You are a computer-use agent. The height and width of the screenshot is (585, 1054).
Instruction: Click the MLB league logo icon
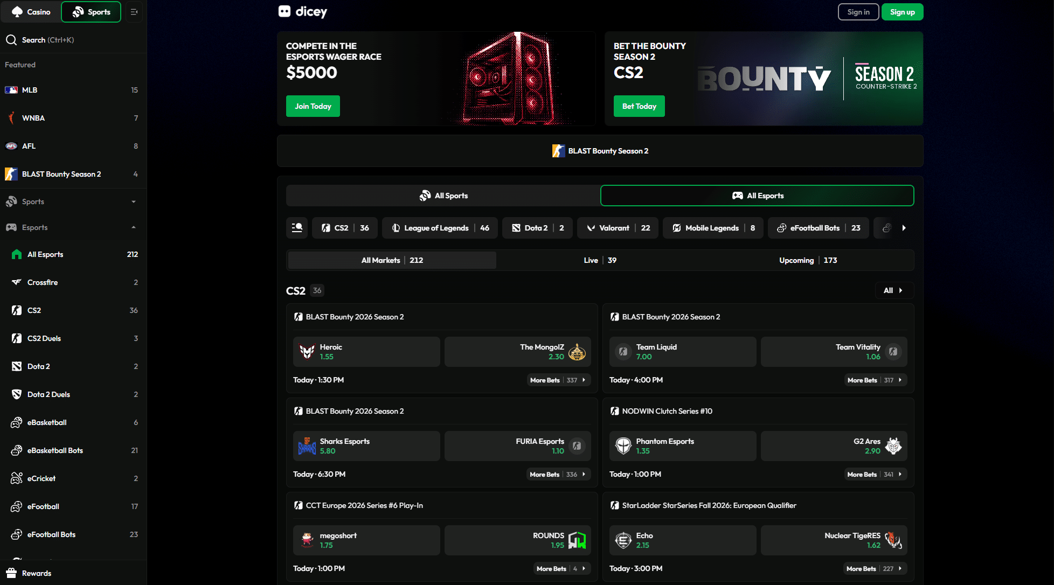click(11, 90)
